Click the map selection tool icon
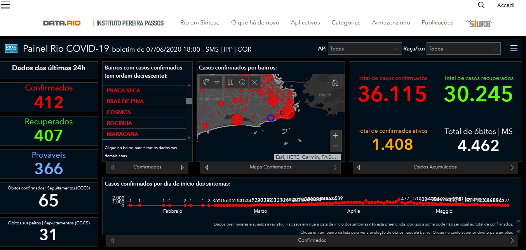Viewport: 526px width, 250px height. click(x=206, y=82)
